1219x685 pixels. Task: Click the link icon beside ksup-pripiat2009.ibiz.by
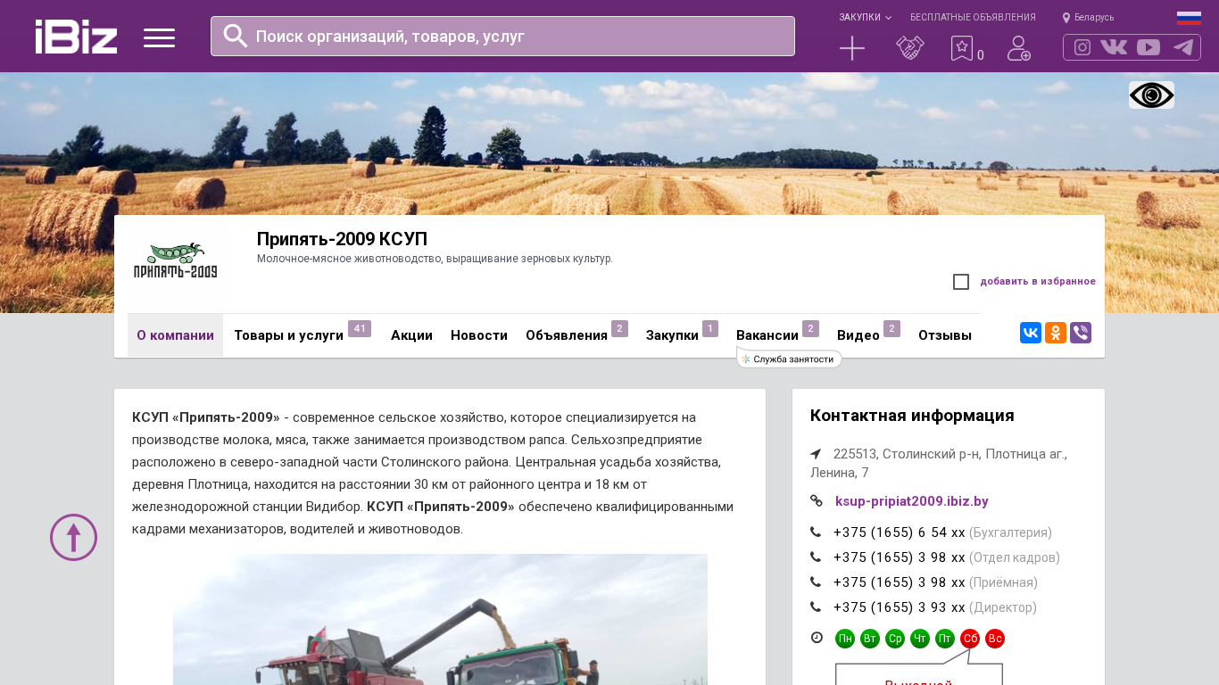[816, 501]
